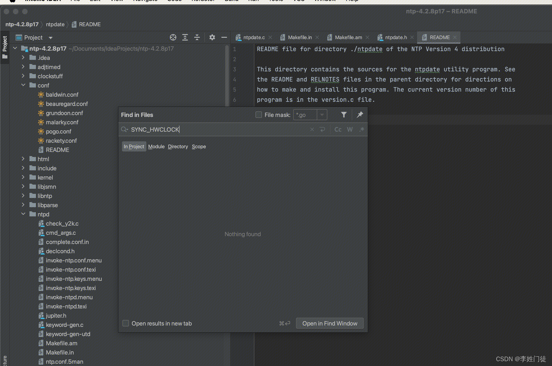This screenshot has width=552, height=366.
Task: Select check_y2k.c in ntpd folder
Action: click(62, 224)
